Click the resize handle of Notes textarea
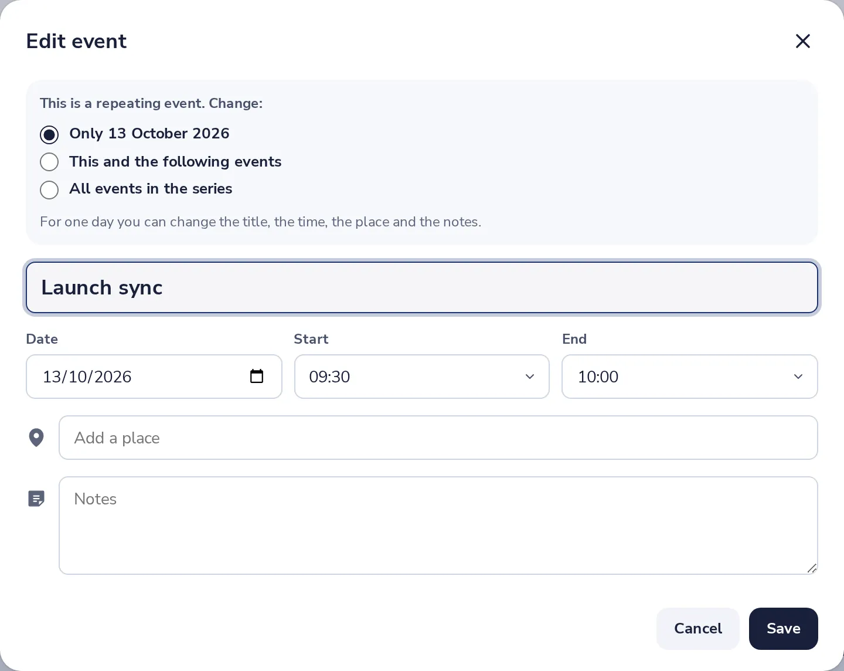This screenshot has height=671, width=844. click(812, 568)
